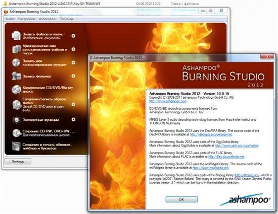Click the Ashampoo flame icon in main title bar
This screenshot has height=214, width=278.
(x=6, y=12)
